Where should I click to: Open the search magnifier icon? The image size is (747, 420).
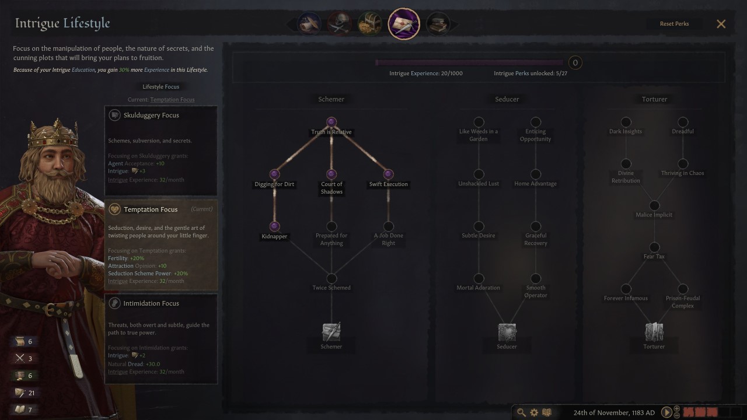[521, 412]
